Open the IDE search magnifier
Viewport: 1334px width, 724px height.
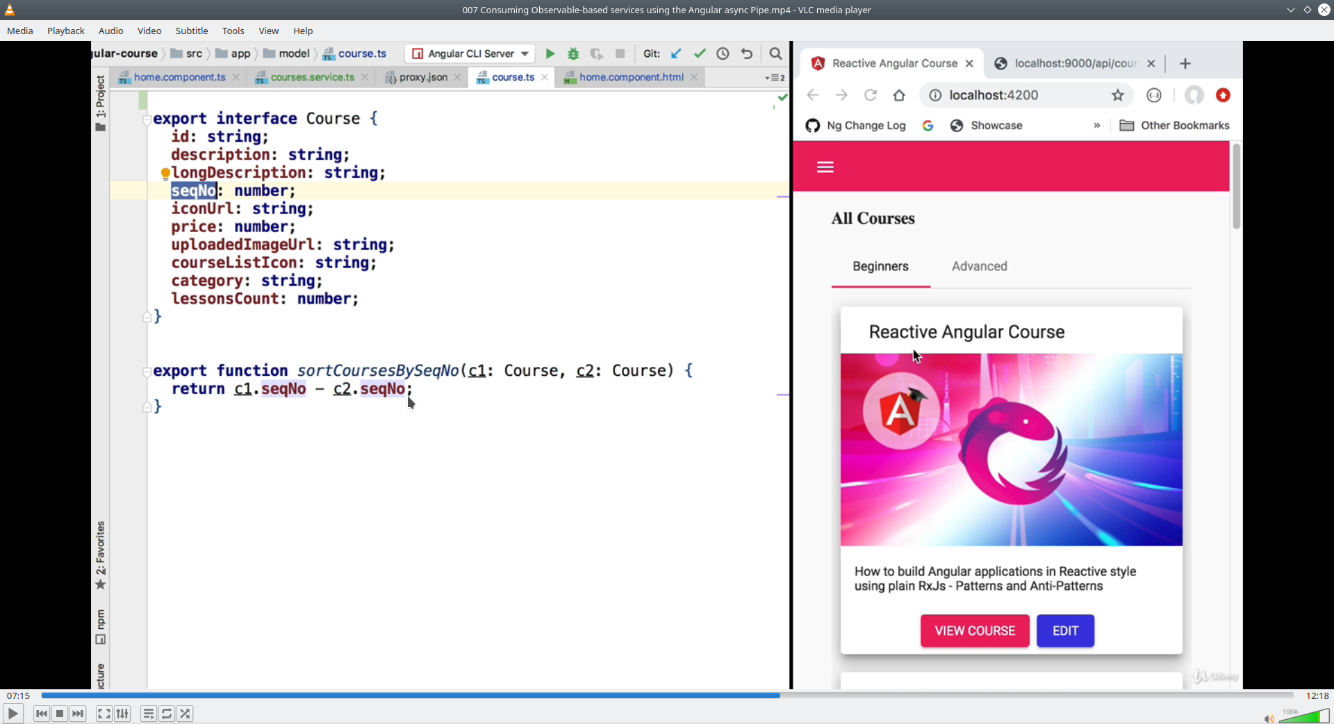pos(775,54)
